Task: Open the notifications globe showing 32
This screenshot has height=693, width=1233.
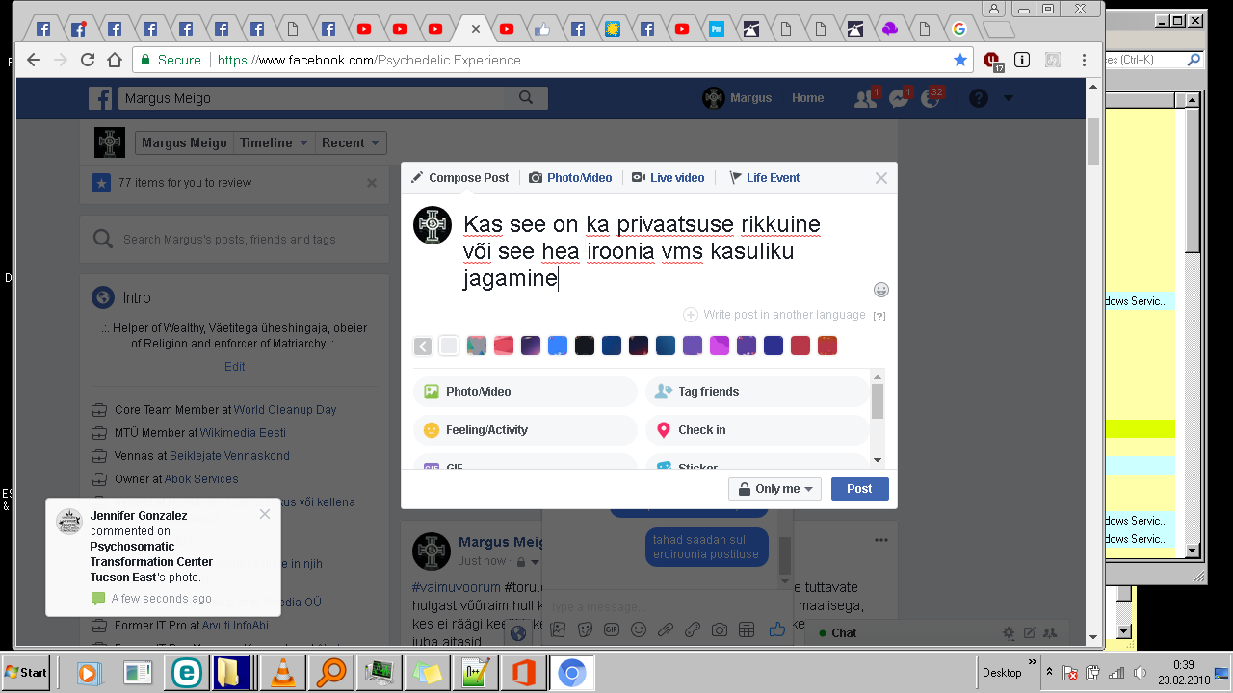Action: pyautogui.click(x=931, y=98)
